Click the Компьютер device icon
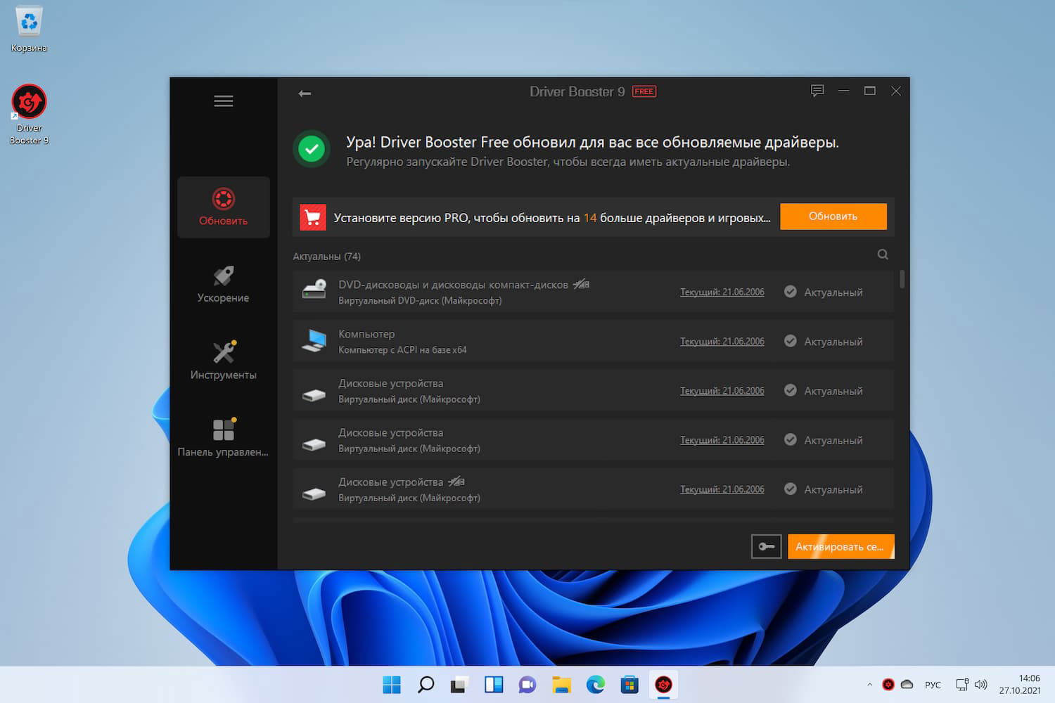The width and height of the screenshot is (1055, 703). tap(314, 340)
